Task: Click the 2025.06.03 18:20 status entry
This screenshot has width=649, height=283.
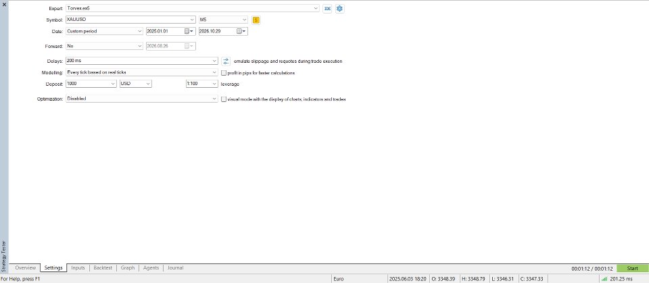Action: [x=408, y=279]
